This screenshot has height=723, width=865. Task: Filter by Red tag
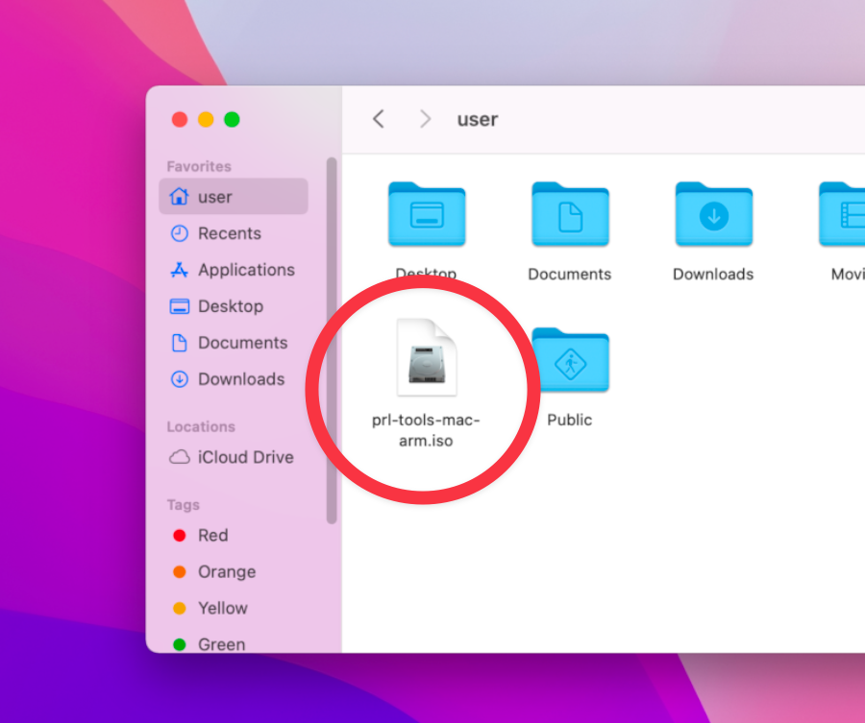212,536
